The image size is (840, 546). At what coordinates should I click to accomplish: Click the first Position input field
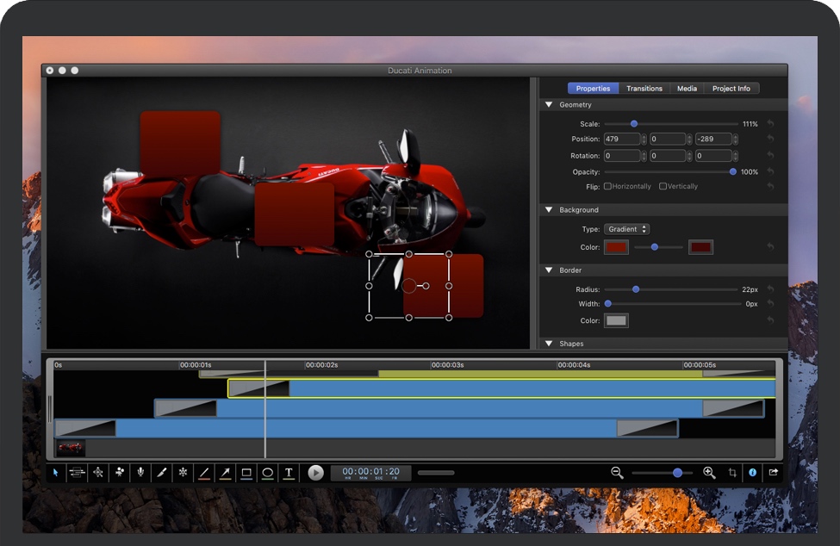tap(621, 140)
